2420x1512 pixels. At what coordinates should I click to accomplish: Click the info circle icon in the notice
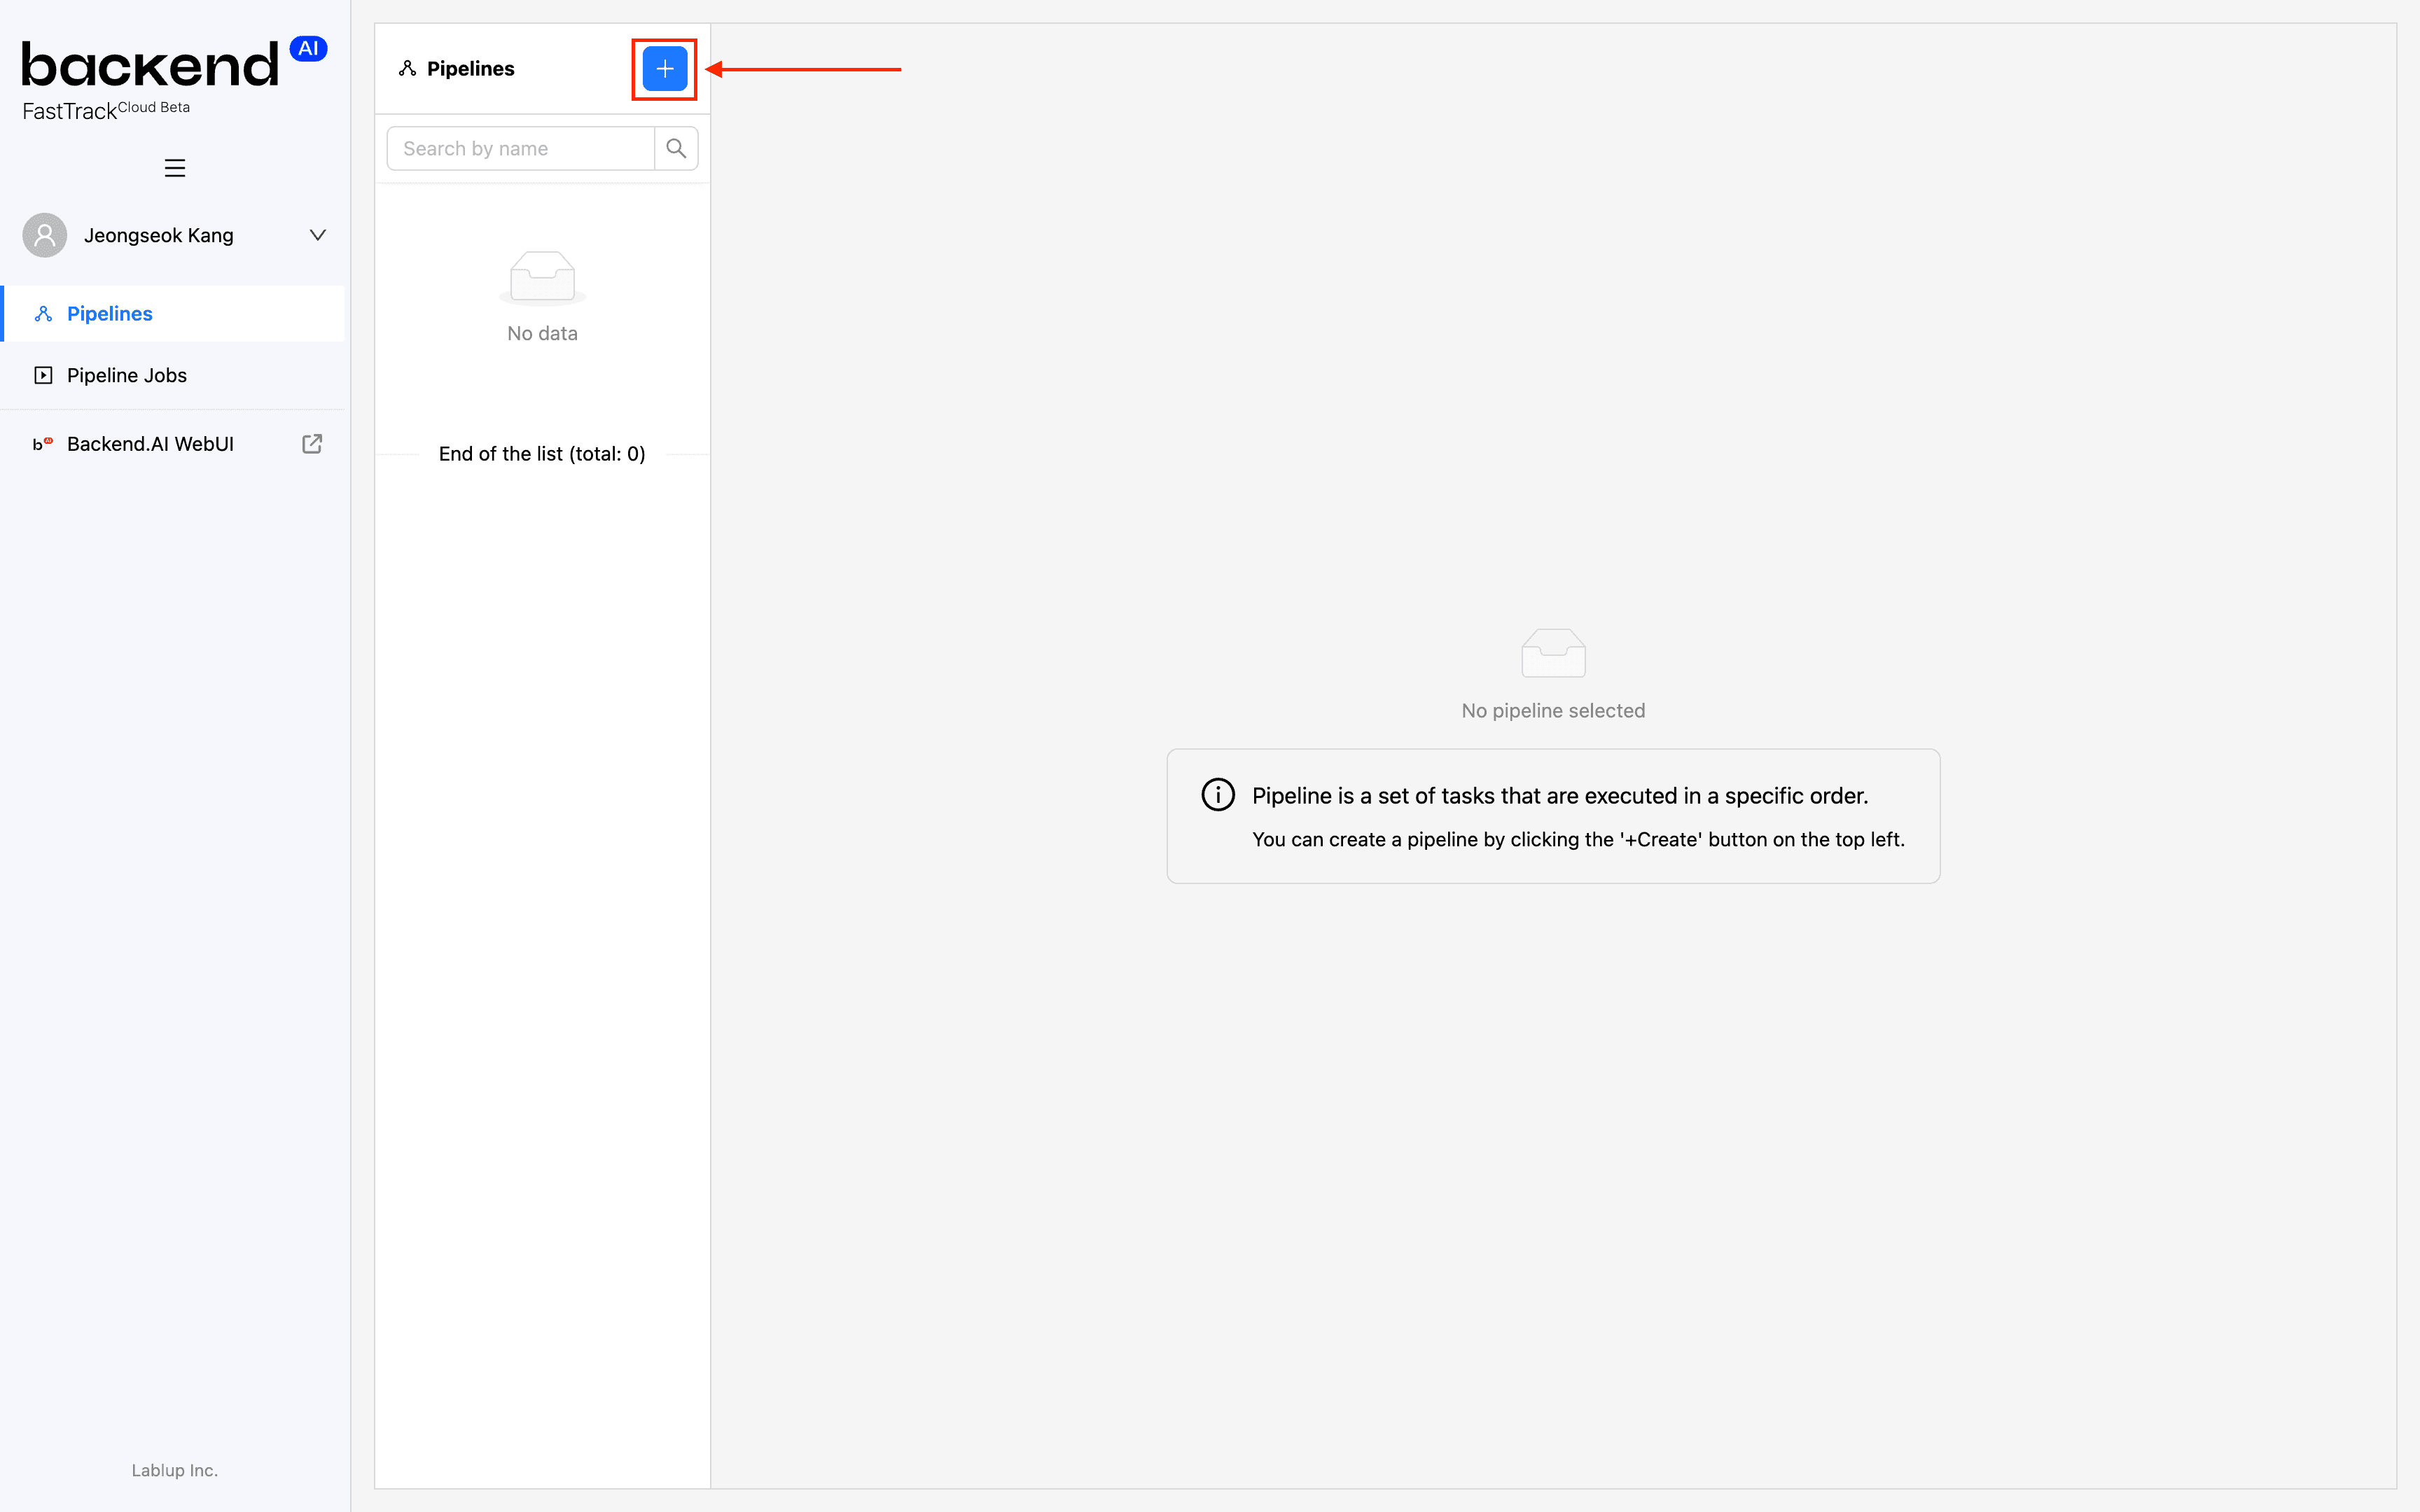click(x=1218, y=795)
